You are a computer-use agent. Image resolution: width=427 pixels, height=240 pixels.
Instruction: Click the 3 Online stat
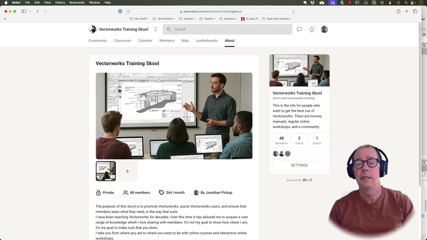[x=299, y=140]
